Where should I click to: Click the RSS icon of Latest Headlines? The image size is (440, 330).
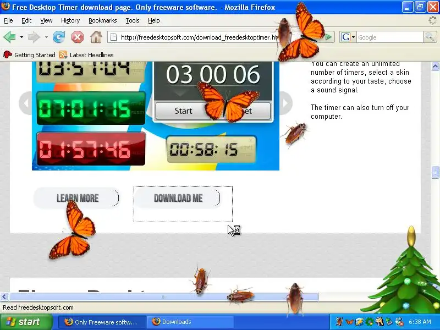63,54
